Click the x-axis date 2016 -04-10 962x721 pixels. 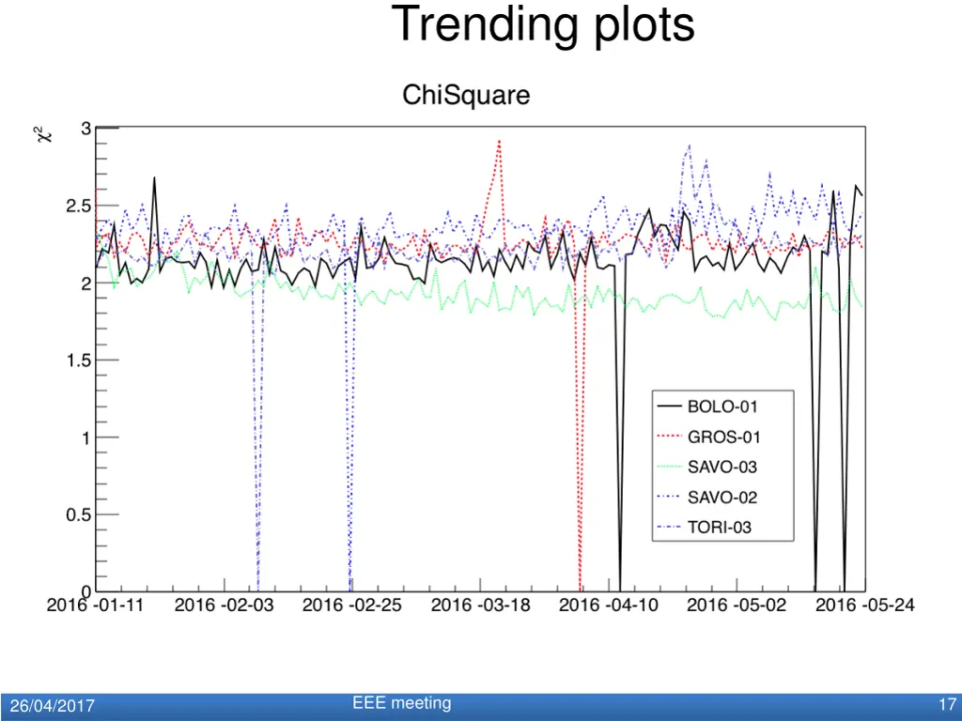click(x=609, y=606)
